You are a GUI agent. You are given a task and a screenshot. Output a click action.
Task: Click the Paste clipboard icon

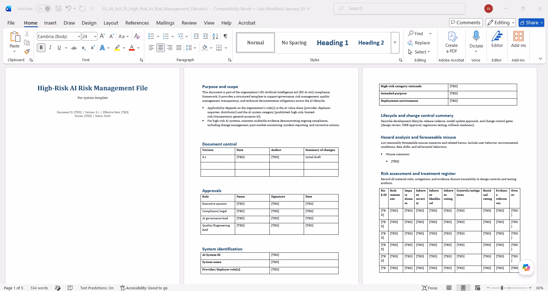point(15,37)
